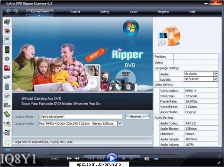224x167 pixels.
Task: Open the Audio language dropdown
Action: [216, 74]
